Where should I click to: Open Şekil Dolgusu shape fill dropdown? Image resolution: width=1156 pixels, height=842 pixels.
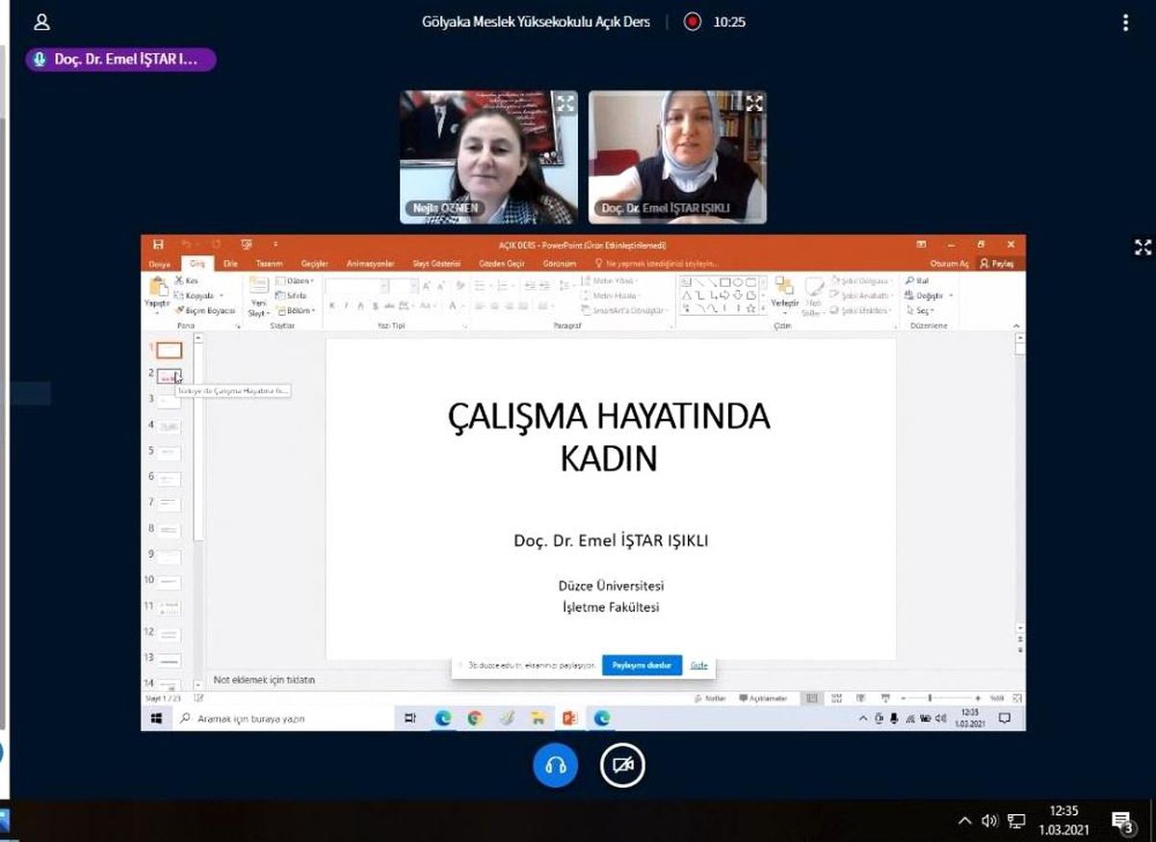[x=863, y=280]
